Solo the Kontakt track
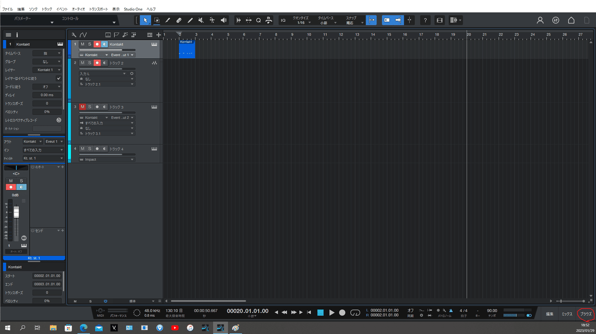596x334 pixels. (x=89, y=44)
